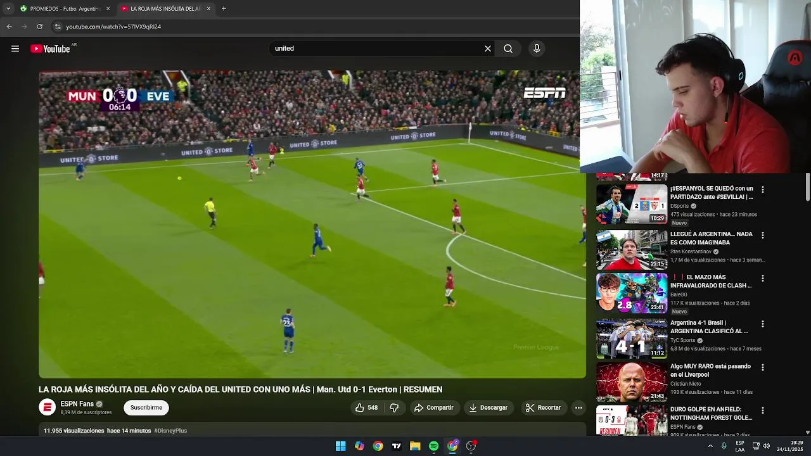The height and width of the screenshot is (456, 811).
Task: Open the LLEGUÉ A ARGENTINA video thumbnail
Action: [632, 250]
